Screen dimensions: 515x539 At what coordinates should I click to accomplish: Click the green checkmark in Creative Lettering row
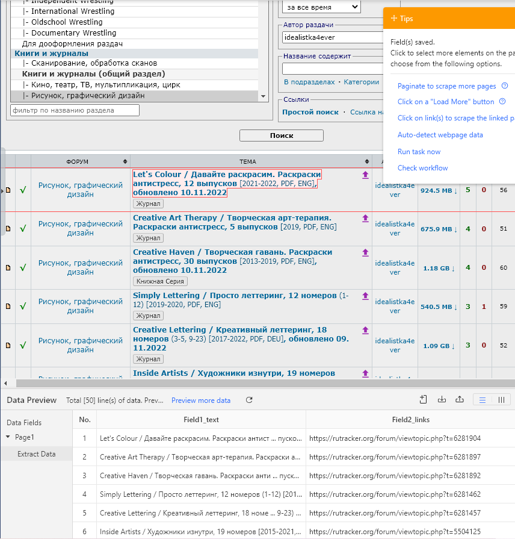[x=23, y=345]
